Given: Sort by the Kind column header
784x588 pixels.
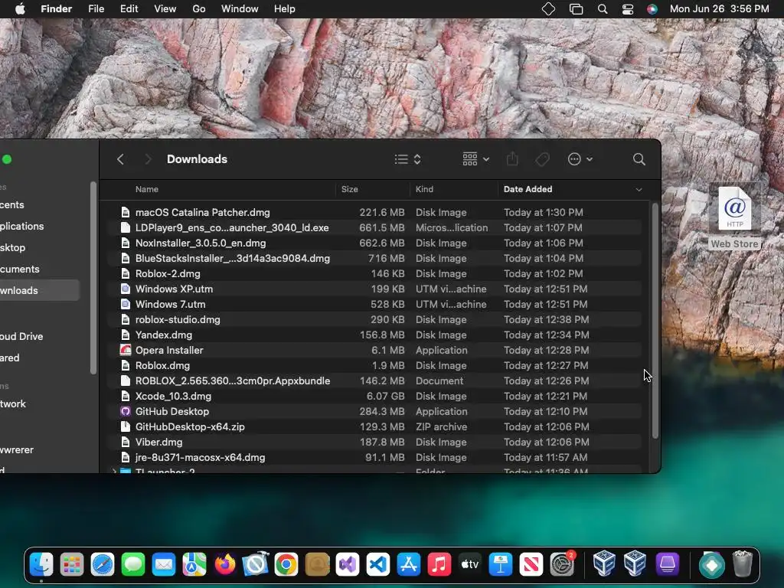Looking at the screenshot, I should click(x=424, y=189).
